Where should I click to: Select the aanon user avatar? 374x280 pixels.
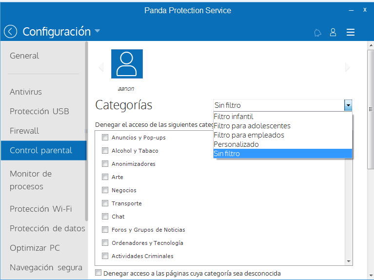point(127,64)
